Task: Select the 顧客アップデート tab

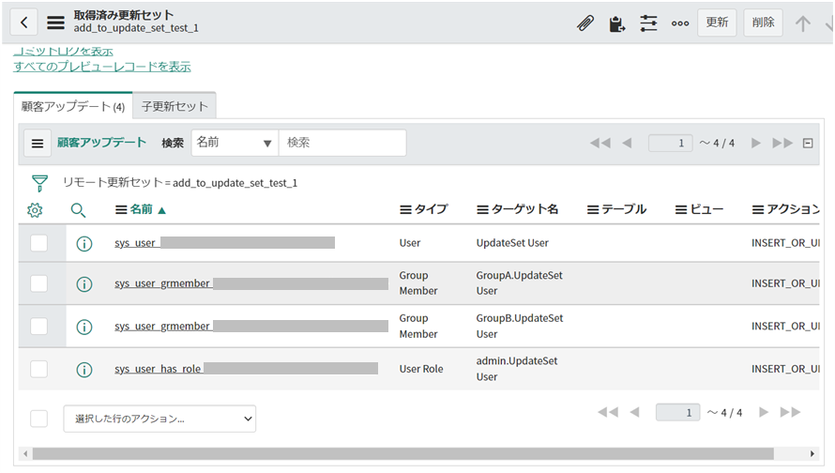Action: (72, 106)
